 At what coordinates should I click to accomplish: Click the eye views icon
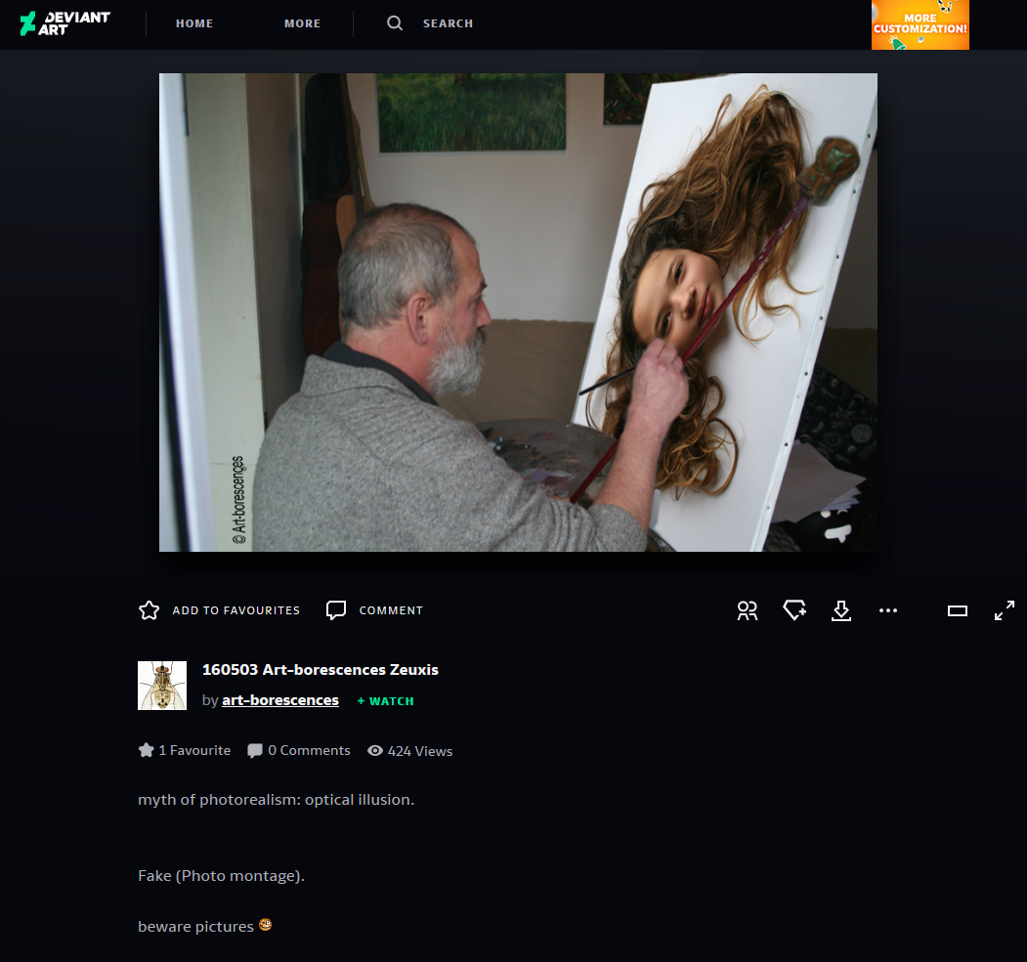pyautogui.click(x=375, y=751)
